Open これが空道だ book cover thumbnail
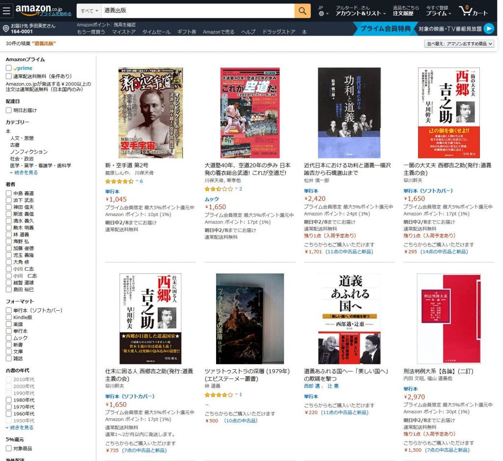 [250, 113]
